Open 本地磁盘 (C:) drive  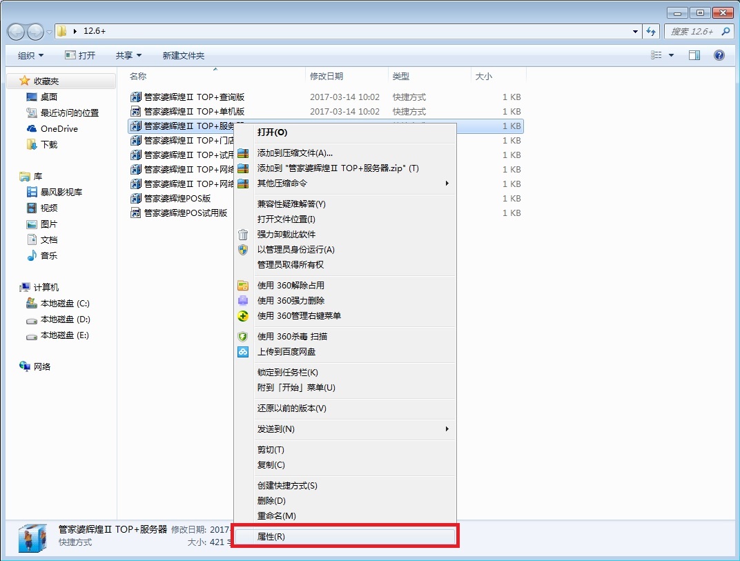[57, 304]
